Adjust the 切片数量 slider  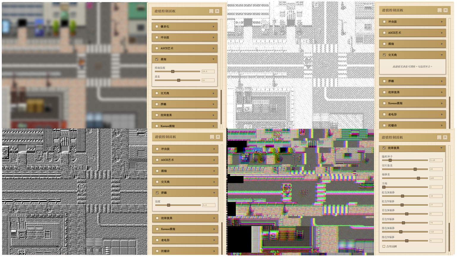click(405, 169)
